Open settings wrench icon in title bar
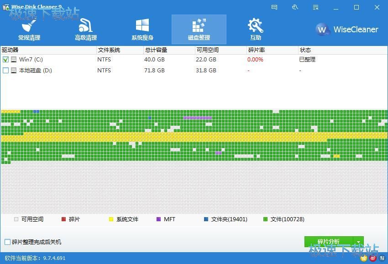The width and height of the screenshot is (388, 264). [x=295, y=7]
